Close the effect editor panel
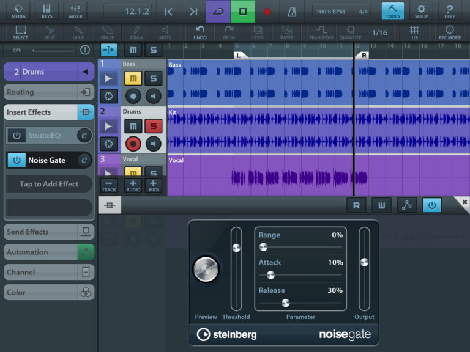The width and height of the screenshot is (470, 352). [464, 202]
